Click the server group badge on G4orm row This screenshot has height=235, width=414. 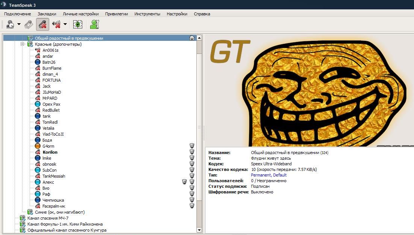pyautogui.click(x=192, y=146)
